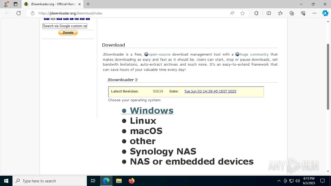Choose macOS operating system
331x186 pixels.
point(146,131)
